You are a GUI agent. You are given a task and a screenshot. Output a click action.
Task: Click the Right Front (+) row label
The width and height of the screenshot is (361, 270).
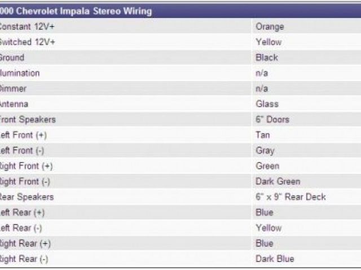(27, 166)
